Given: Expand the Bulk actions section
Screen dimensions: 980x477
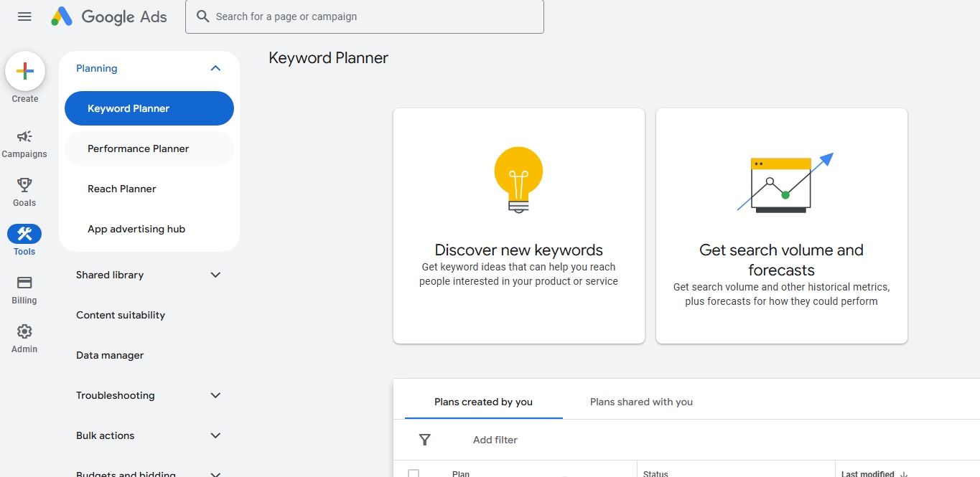Looking at the screenshot, I should tap(215, 435).
